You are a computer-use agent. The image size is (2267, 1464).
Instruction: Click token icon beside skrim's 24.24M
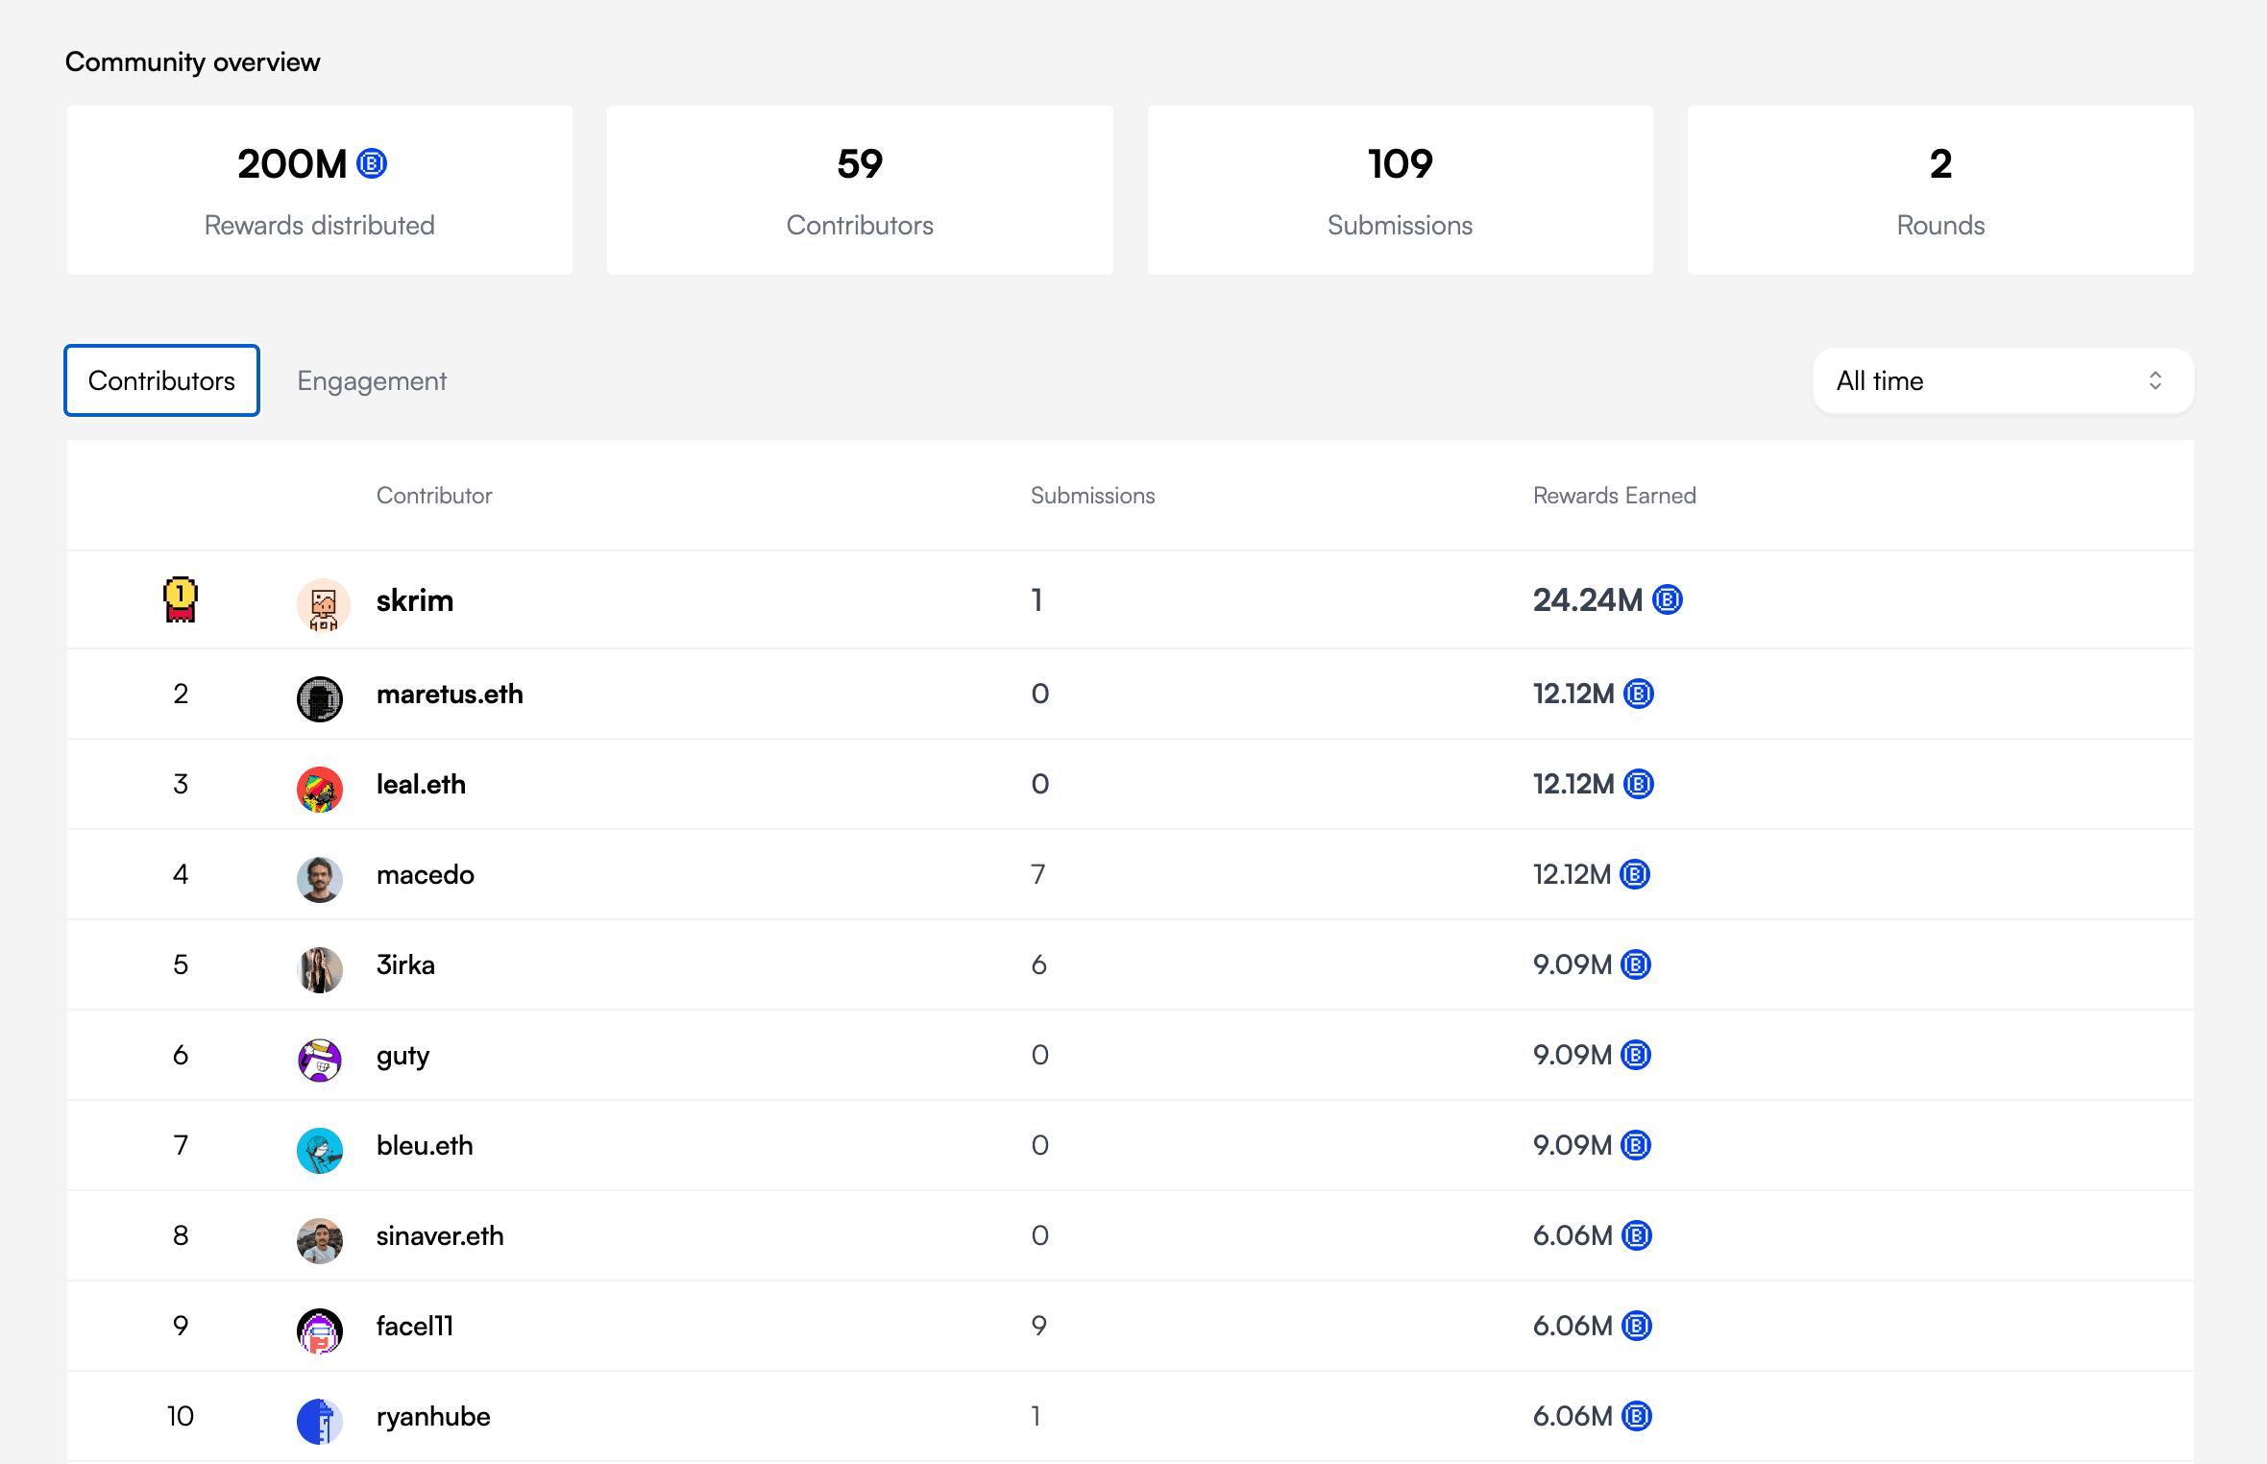[1668, 600]
